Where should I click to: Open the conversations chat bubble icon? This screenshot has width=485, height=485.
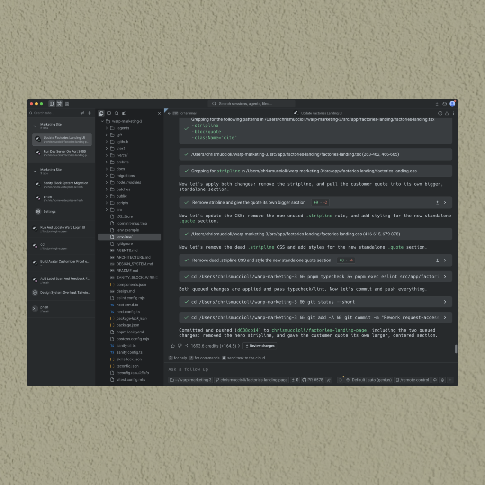point(109,113)
